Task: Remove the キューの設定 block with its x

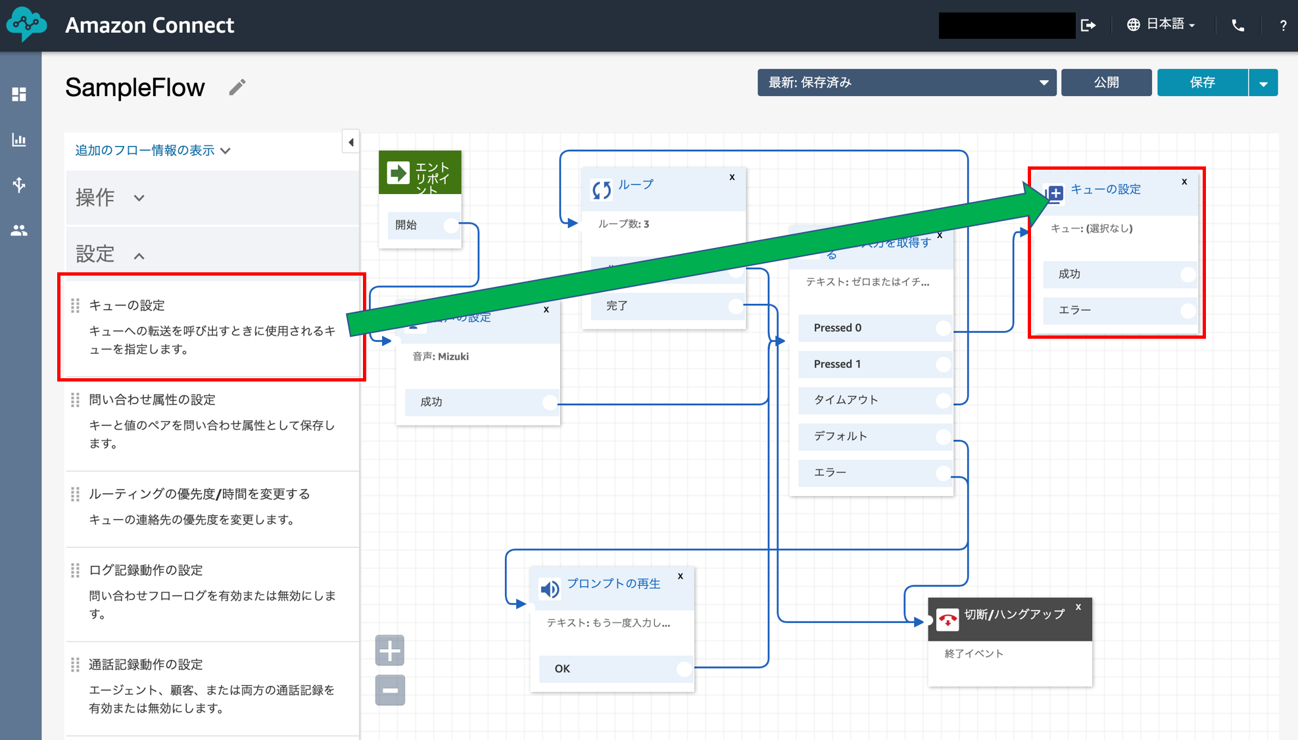Action: click(1184, 182)
